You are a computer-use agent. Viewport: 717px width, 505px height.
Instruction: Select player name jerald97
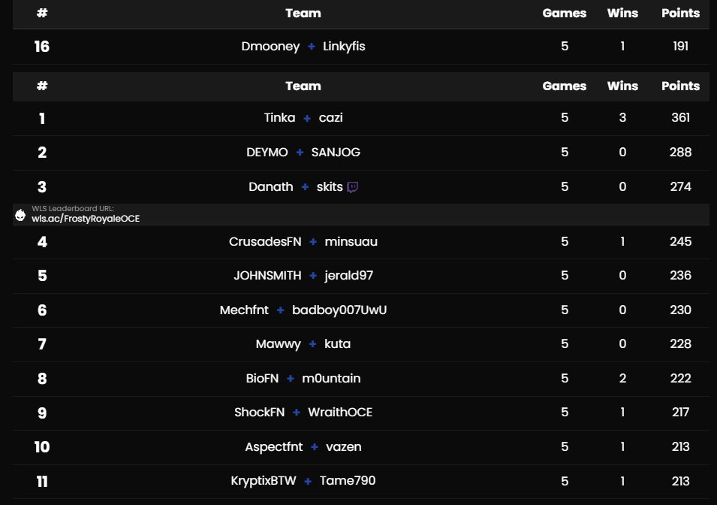349,276
